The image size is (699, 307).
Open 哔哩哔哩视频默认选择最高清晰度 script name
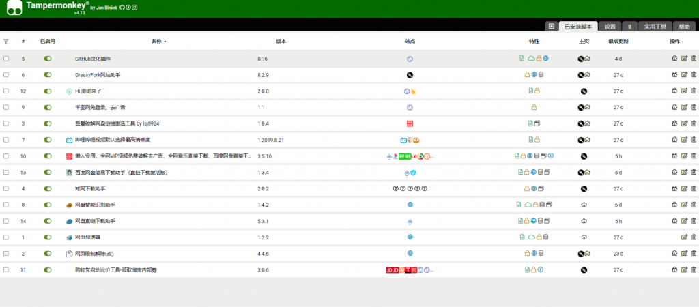(113, 140)
